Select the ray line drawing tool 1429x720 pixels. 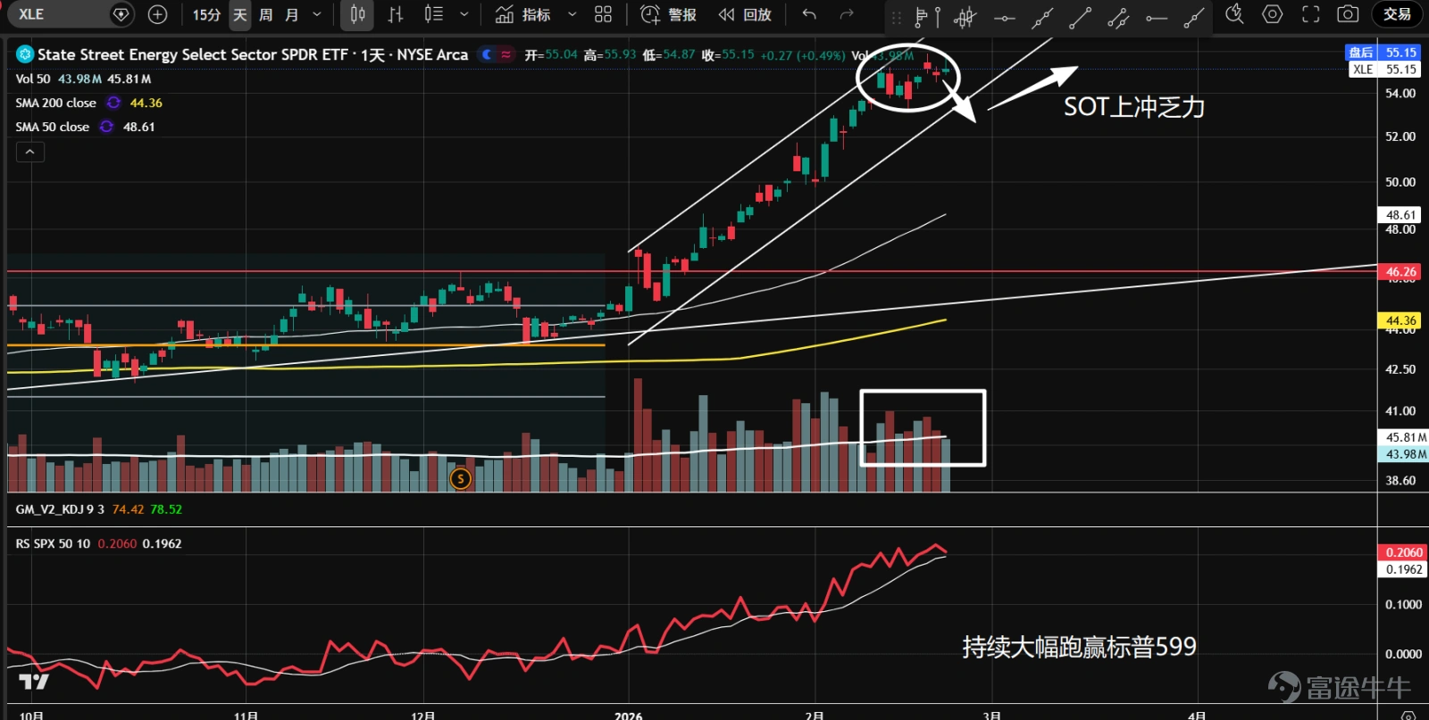pos(1194,16)
